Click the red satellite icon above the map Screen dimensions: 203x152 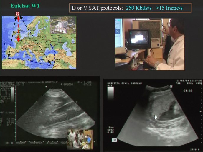pos(18,14)
